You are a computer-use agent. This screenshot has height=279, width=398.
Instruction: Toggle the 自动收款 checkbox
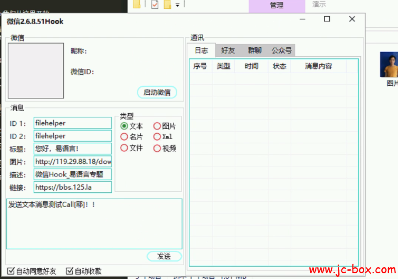83,271
